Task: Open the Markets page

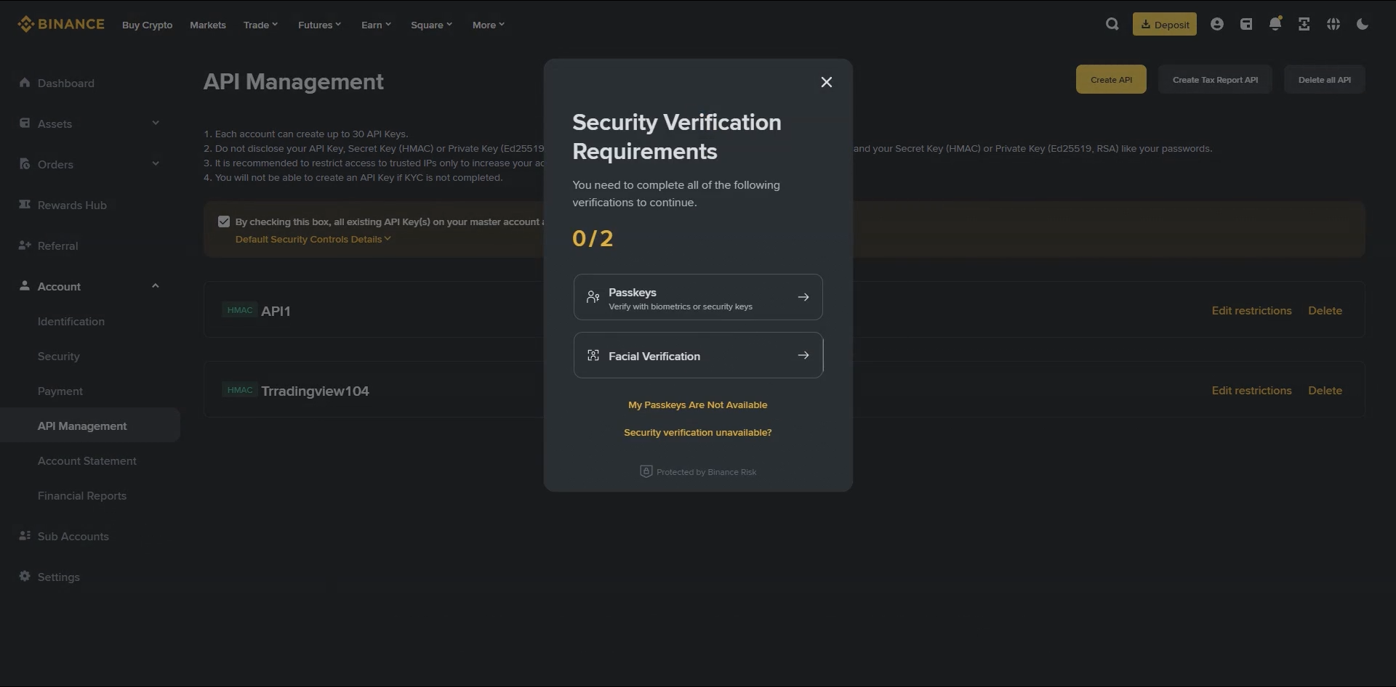Action: 208,25
